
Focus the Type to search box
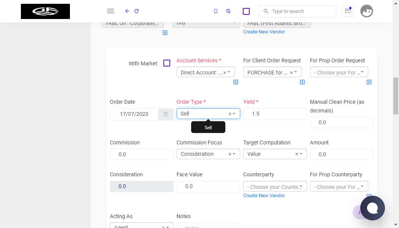298,11
